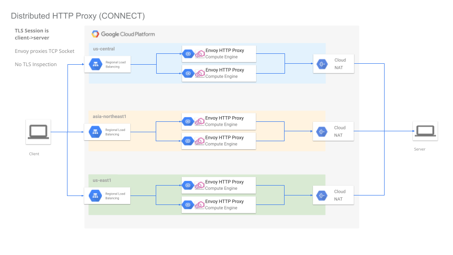
Task: Click the "Distributed HTTP Proxy (CONNECT)" title
Action: pyautogui.click(x=78, y=16)
